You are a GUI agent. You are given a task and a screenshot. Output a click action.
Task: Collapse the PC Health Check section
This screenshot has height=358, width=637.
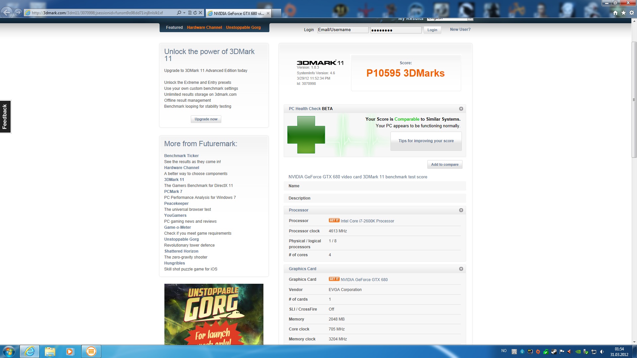coord(461,109)
